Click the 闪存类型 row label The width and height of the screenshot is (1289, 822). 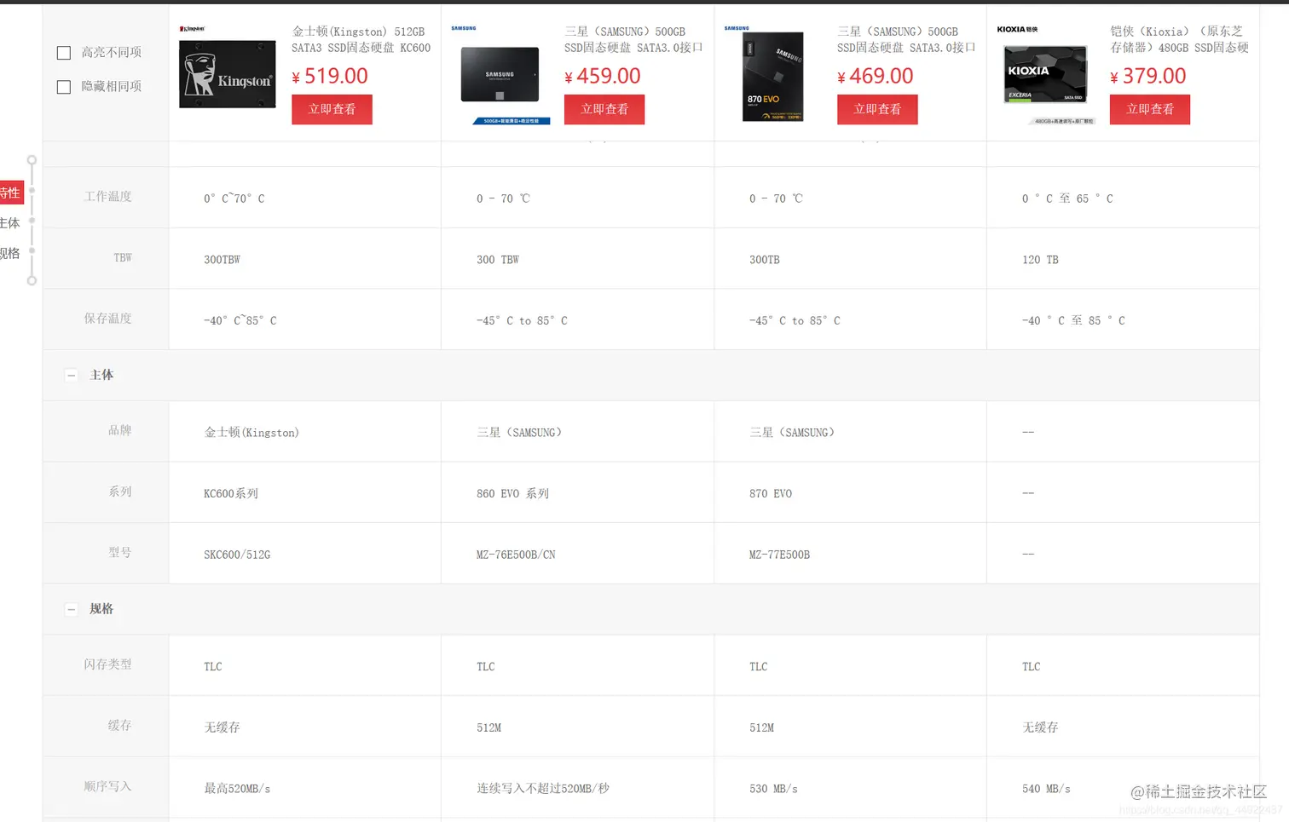click(107, 664)
